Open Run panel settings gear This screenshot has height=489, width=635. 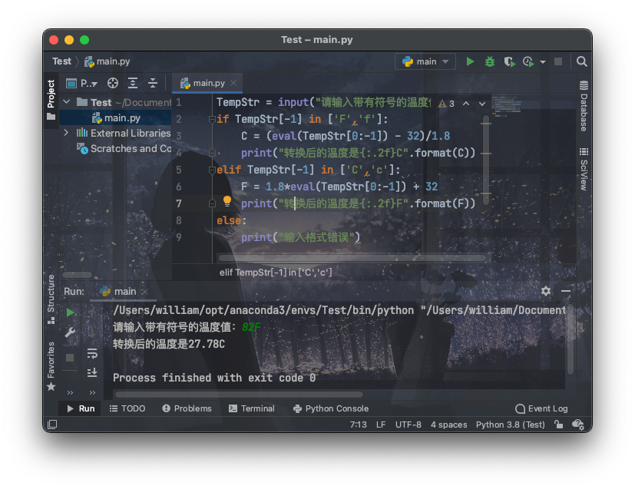(546, 291)
